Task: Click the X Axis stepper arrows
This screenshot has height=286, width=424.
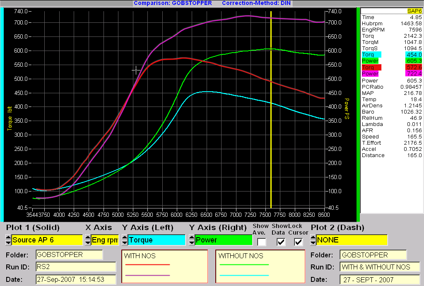Action: pyautogui.click(x=88, y=240)
